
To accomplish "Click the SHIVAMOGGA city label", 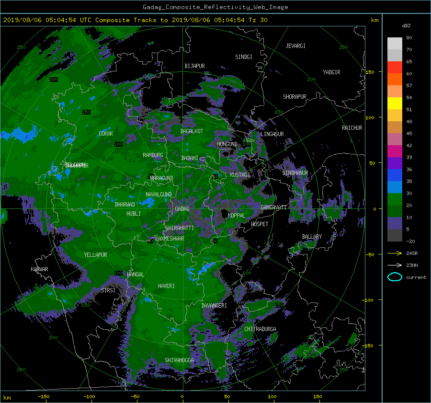I will point(179,360).
